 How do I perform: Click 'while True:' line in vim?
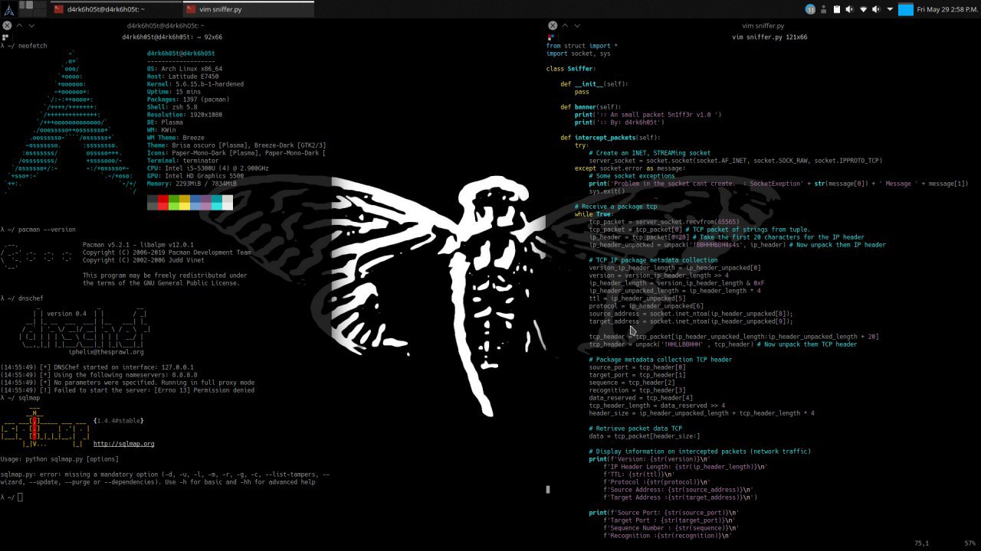click(595, 214)
